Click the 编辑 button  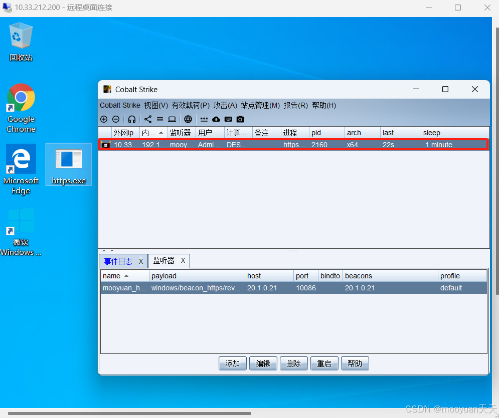(263, 363)
